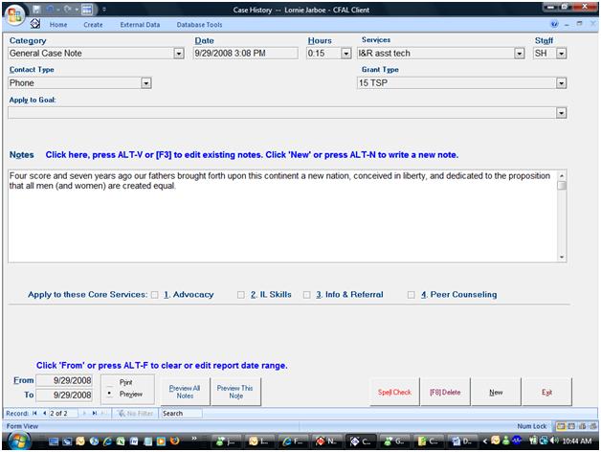Click the Preview All Notes button
Screen dimensions: 601x452
point(185,392)
